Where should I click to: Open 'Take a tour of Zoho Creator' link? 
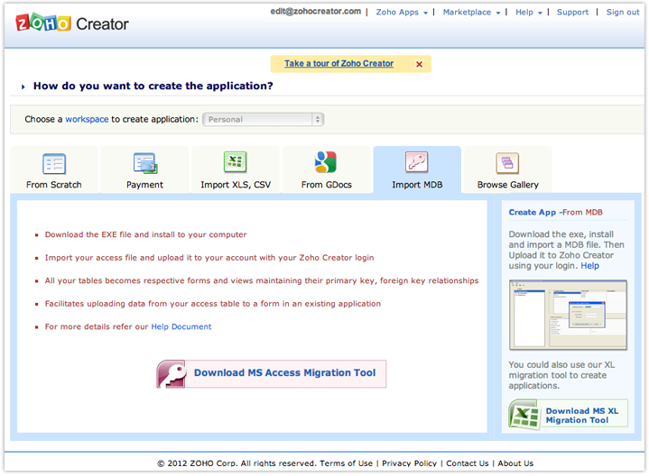point(339,64)
